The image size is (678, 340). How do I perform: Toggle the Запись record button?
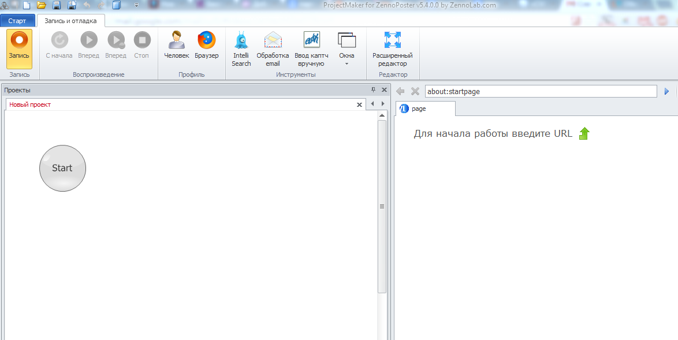click(x=20, y=49)
